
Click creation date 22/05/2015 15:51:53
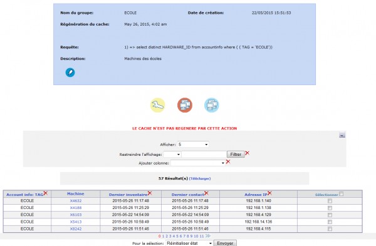point(271,13)
